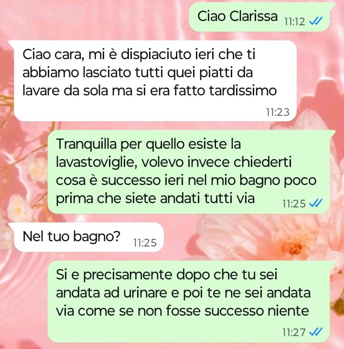Click the 11:12 timestamp
Image resolution: width=344 pixels, height=349 pixels.
[x=294, y=22]
